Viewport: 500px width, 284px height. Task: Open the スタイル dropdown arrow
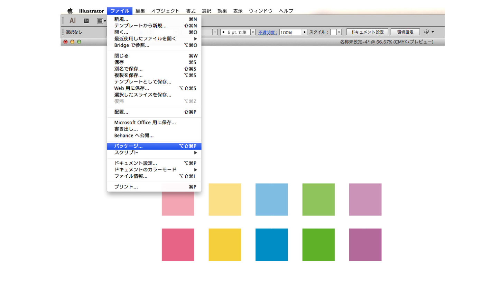[339, 32]
